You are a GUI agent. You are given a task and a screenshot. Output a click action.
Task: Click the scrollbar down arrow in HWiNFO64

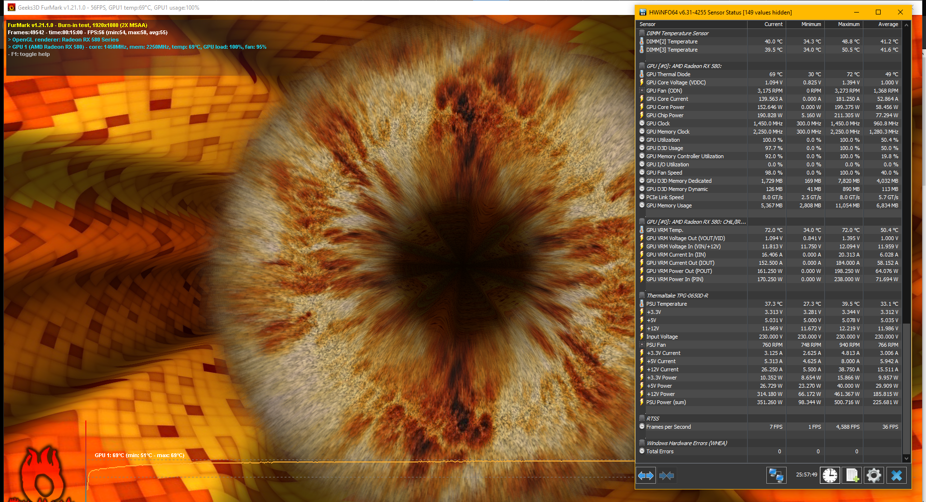click(906, 459)
